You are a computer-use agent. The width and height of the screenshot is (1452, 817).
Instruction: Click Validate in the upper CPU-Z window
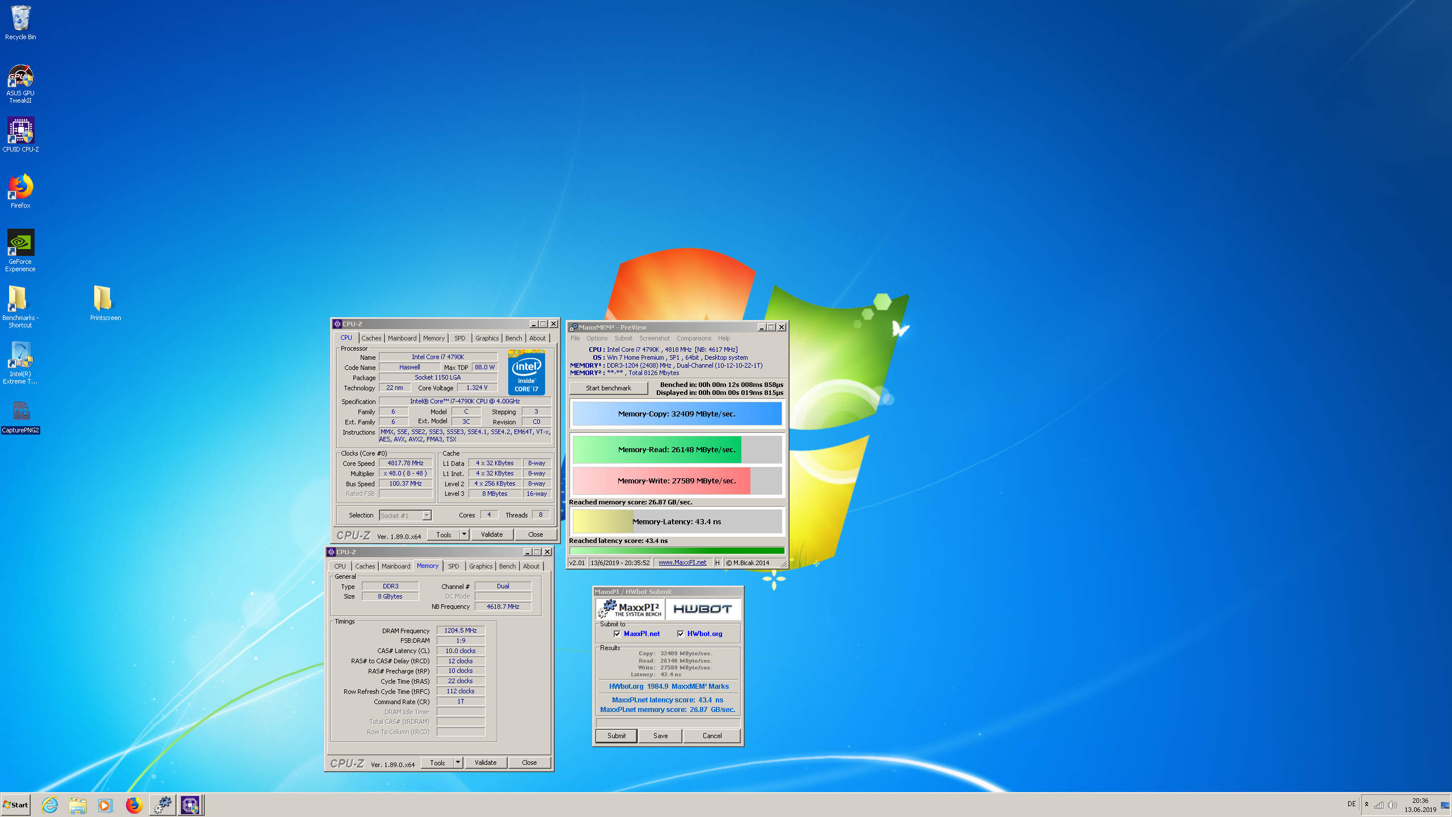coord(492,534)
